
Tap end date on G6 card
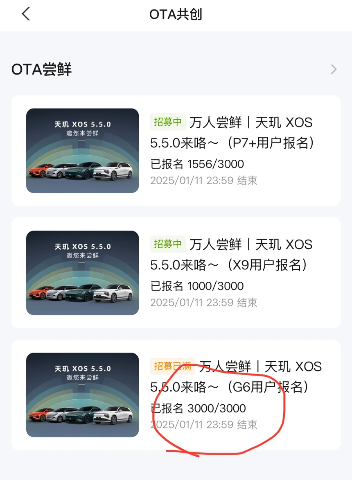coord(204,425)
